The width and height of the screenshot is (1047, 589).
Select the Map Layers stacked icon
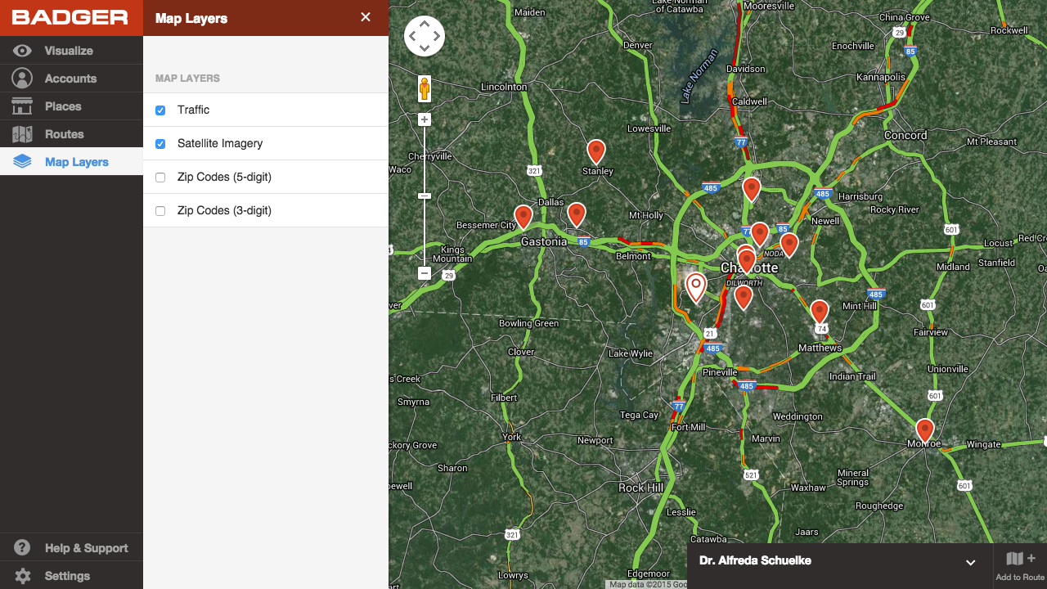[22, 161]
